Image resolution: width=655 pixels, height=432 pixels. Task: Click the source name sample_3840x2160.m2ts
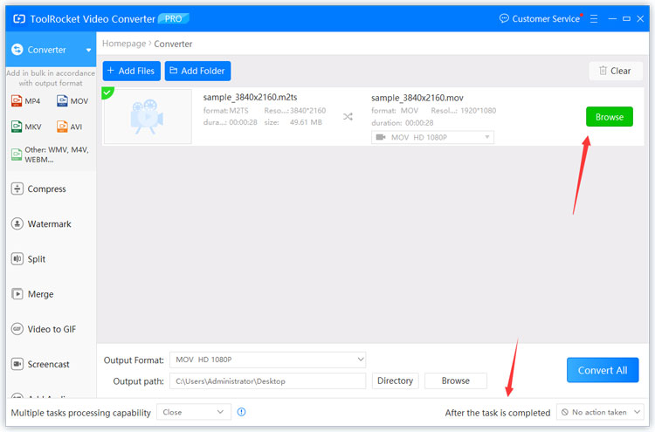[x=251, y=97]
